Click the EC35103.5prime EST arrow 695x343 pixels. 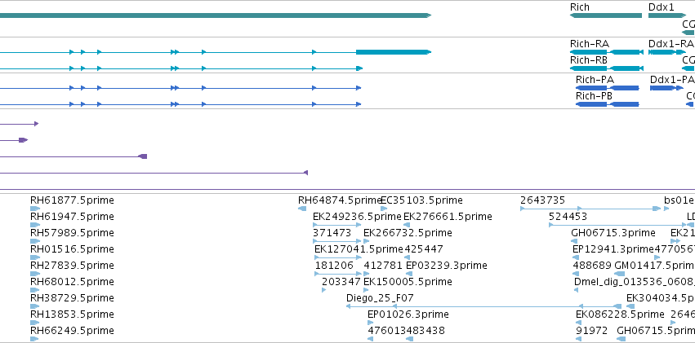[384, 209]
